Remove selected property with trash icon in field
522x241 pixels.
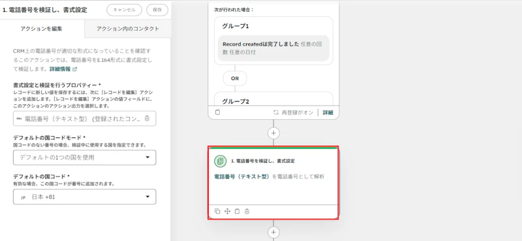[x=147, y=119]
